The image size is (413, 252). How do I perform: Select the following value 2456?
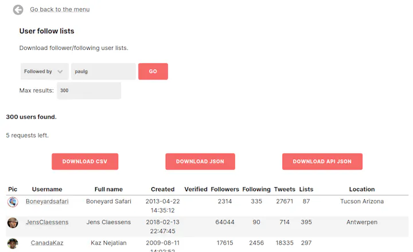click(x=256, y=243)
